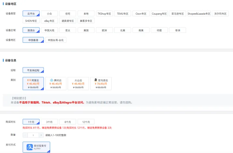This screenshot has width=233, height=153.
Task: Switch region to 亚太
Action: (x=68, y=30)
